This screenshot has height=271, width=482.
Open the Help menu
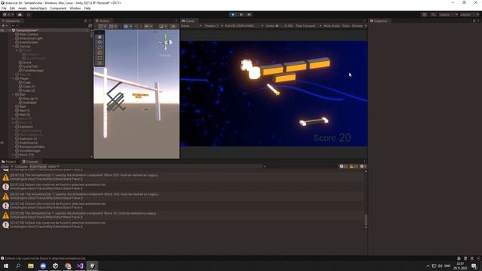pos(87,8)
